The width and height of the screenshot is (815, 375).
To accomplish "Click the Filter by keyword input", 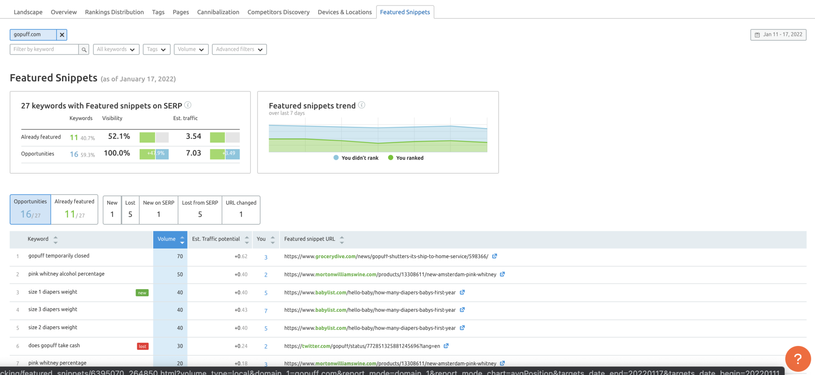I will pos(44,50).
